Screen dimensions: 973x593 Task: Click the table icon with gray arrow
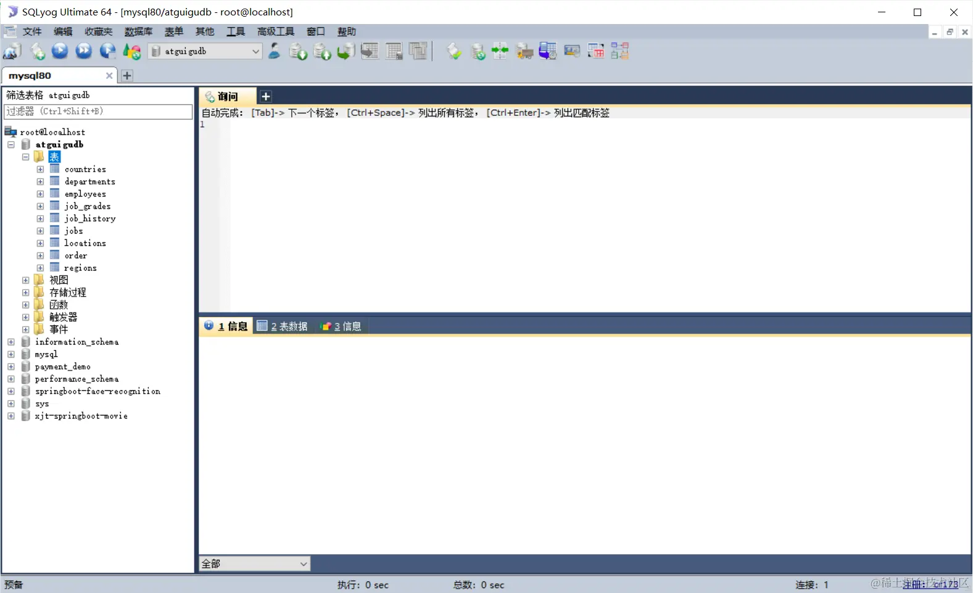(370, 51)
